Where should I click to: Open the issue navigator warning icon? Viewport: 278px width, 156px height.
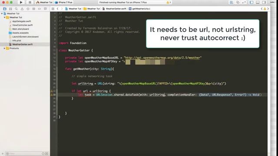[x=22, y=9]
